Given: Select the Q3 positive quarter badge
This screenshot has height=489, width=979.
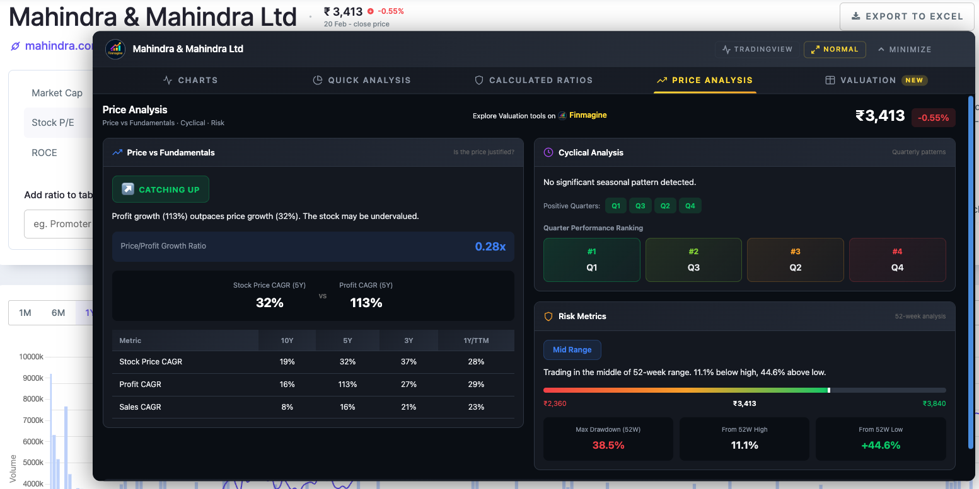Looking at the screenshot, I should pos(640,205).
